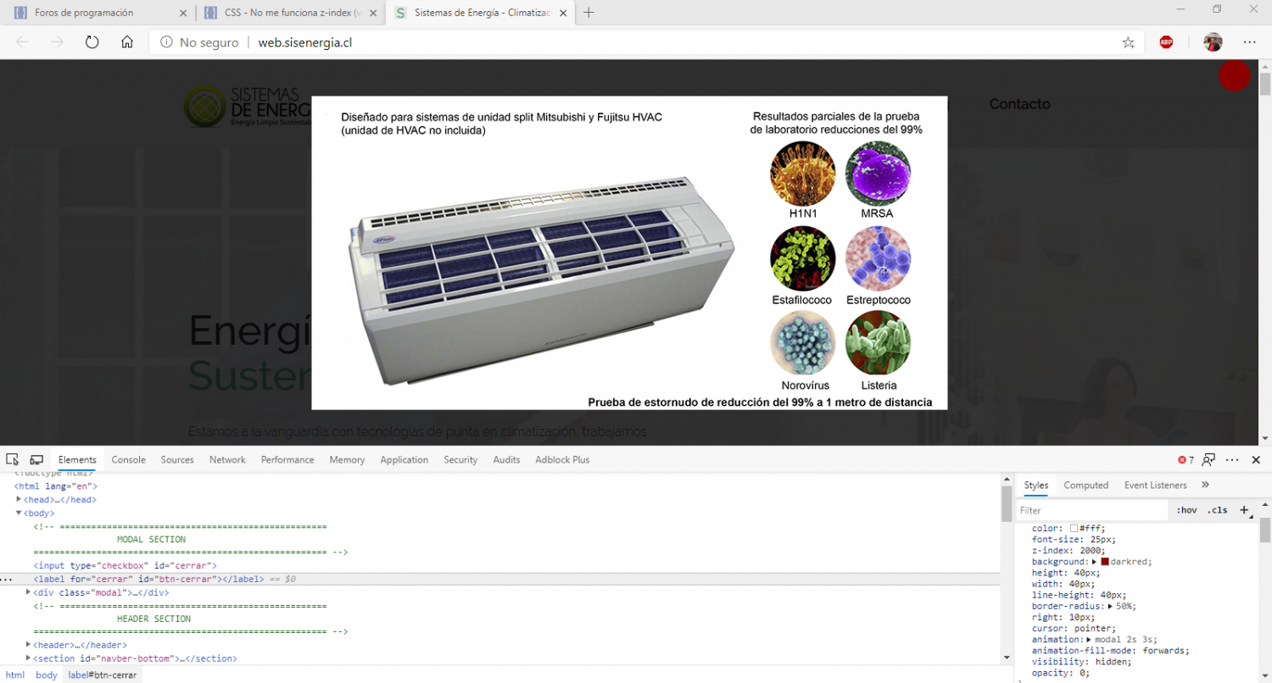Open the Adblock Plus ABP toolbar icon
Image resolution: width=1272 pixels, height=683 pixels.
1166,42
